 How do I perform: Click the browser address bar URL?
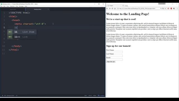point(137,8)
